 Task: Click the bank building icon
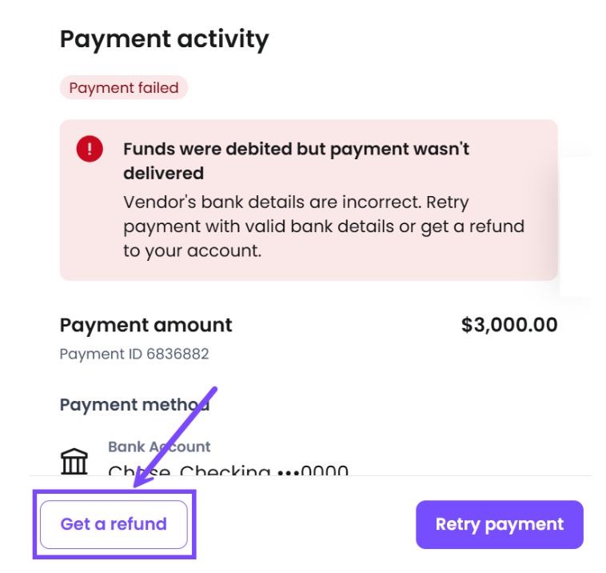pos(74,461)
